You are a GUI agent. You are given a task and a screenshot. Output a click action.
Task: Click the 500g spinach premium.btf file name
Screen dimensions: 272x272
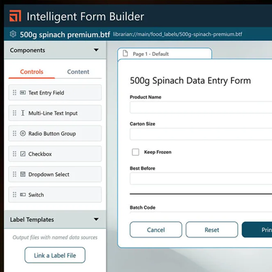[x=65, y=35]
